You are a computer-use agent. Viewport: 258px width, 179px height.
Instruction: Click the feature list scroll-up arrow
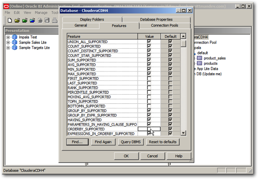(x=183, y=36)
